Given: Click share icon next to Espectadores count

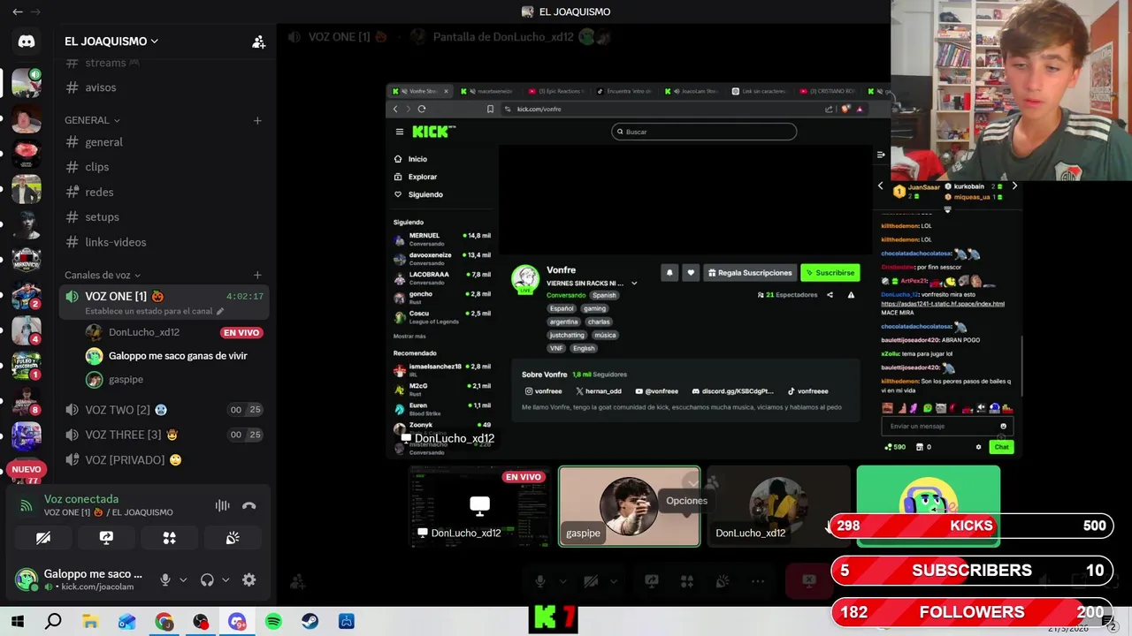Looking at the screenshot, I should coord(830,295).
